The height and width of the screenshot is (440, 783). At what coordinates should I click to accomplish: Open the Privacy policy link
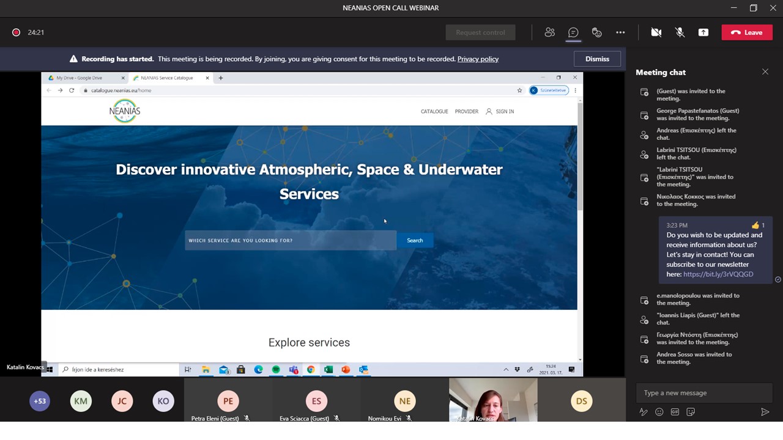pos(478,59)
